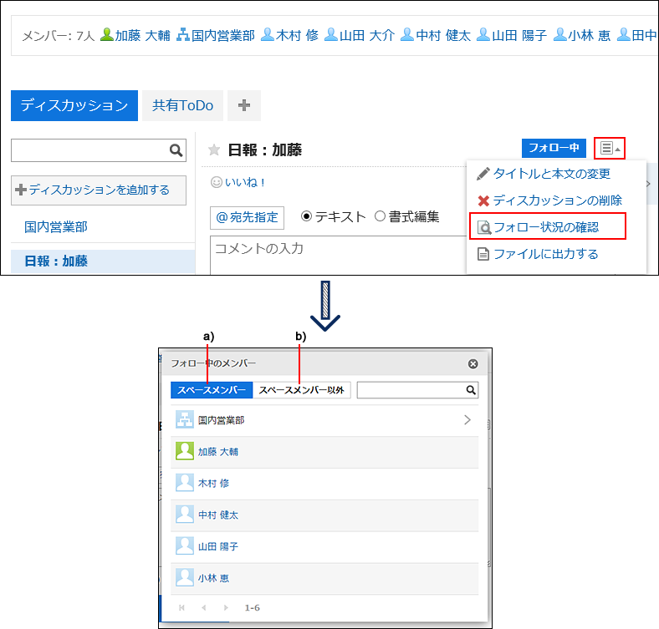
Task: Click the name 山田 陽子 in the follower list
Action: [x=218, y=545]
